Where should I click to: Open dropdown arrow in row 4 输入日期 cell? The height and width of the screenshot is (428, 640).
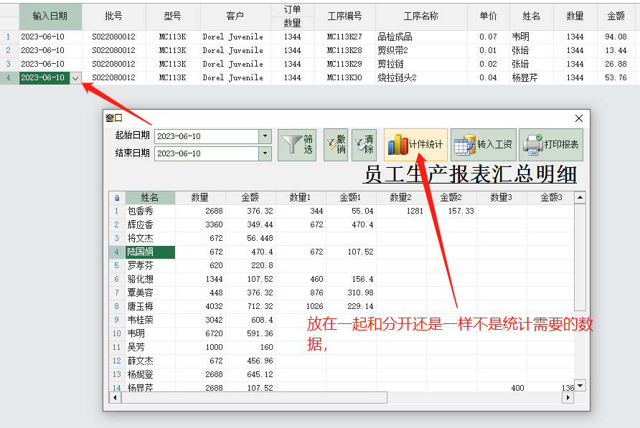[x=75, y=78]
